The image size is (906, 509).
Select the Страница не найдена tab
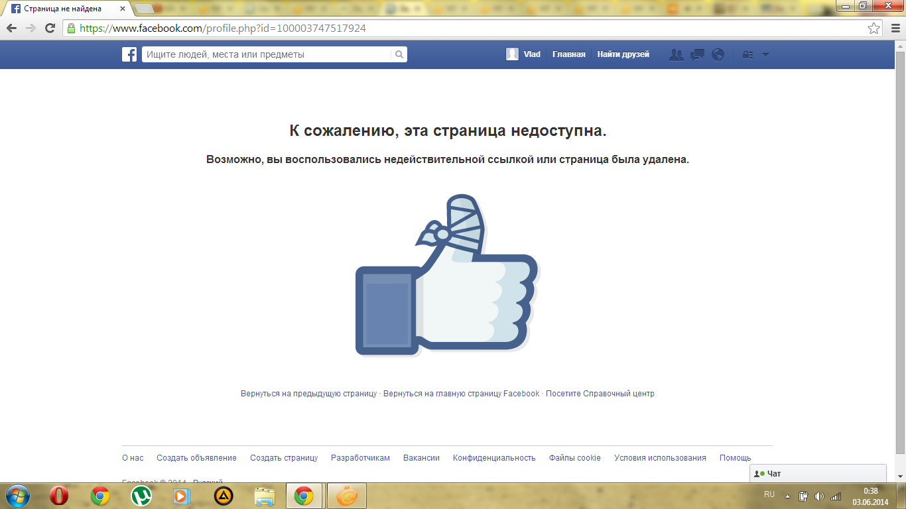click(x=64, y=9)
